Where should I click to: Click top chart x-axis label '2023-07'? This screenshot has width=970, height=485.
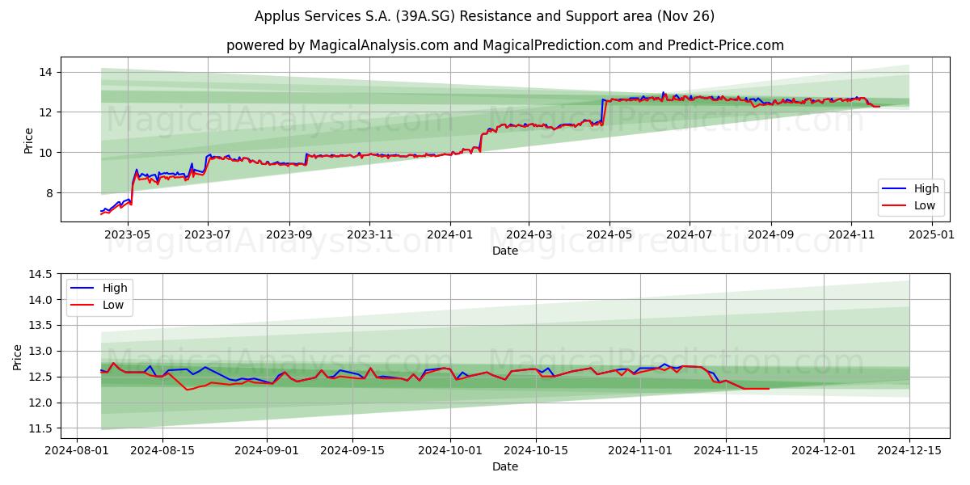tap(208, 235)
